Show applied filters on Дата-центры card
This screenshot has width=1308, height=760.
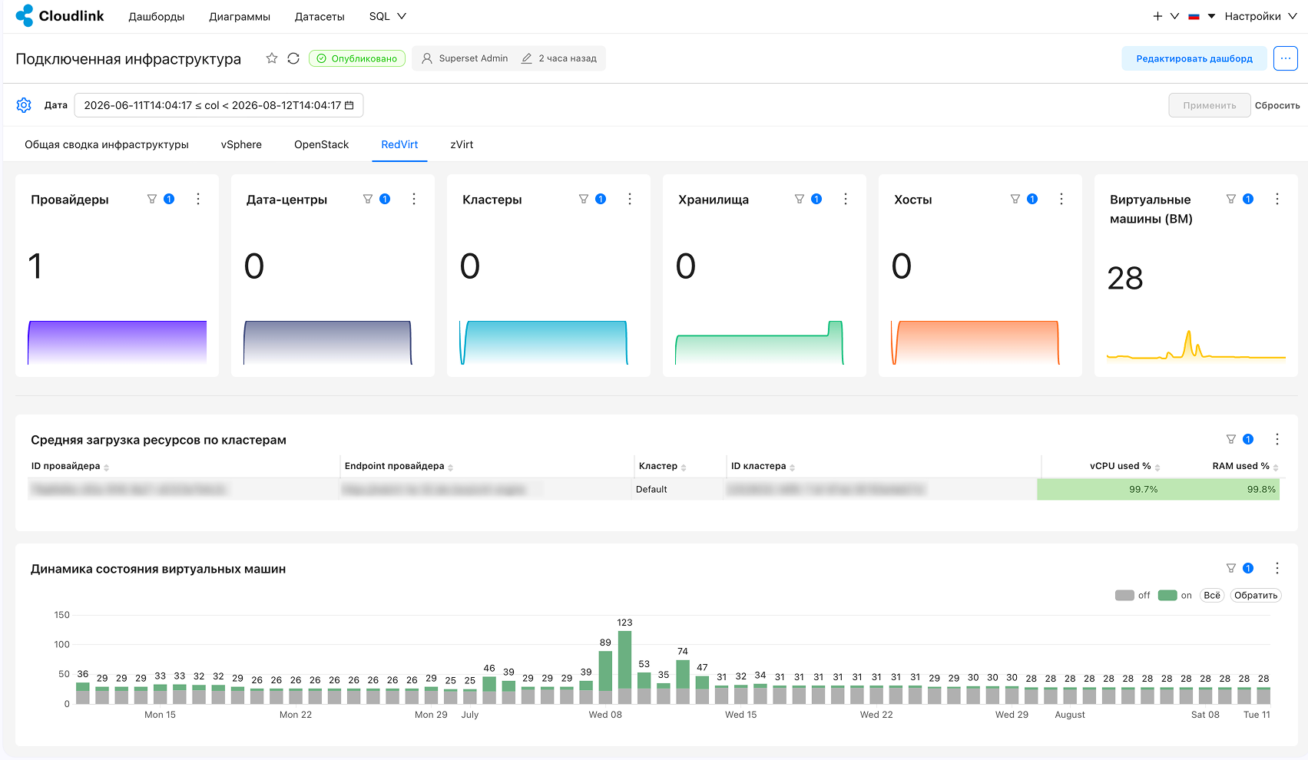[376, 199]
